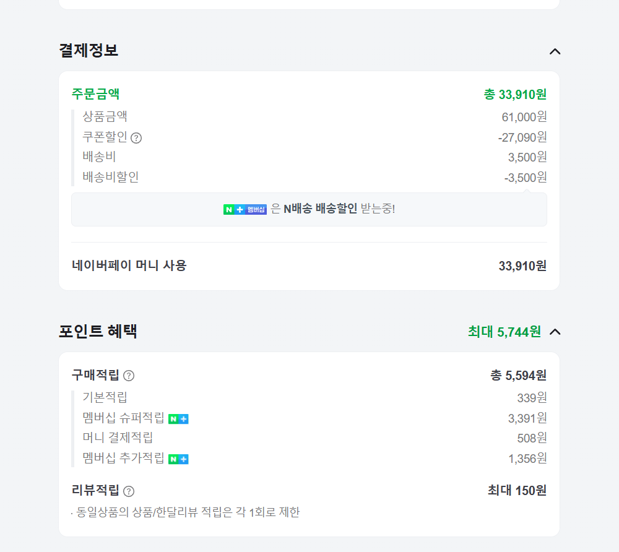The width and height of the screenshot is (619, 552).
Task: Select the N+ badge beside 멤버십 추가적립
Action: (x=178, y=459)
